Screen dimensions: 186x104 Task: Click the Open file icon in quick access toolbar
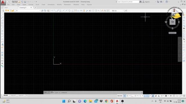tap(10, 2)
